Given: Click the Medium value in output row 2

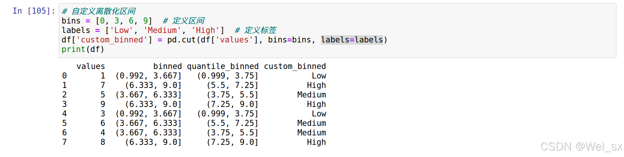Looking at the screenshot, I should pos(311,95).
